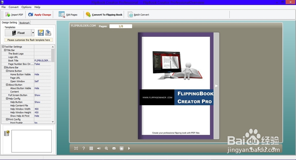This screenshot has height=160, width=296.
Task: Select the Page URL row
Action: coord(26,78)
